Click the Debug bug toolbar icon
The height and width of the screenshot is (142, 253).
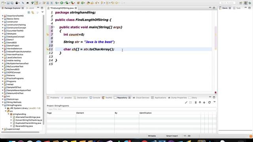pyautogui.click(x=57, y=3)
